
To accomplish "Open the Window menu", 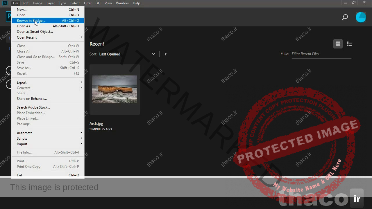I will pos(122,3).
